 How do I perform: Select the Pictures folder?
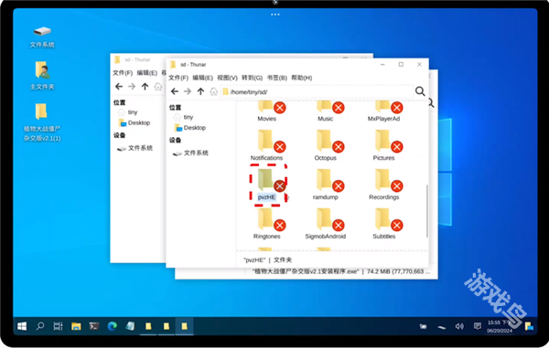point(383,145)
